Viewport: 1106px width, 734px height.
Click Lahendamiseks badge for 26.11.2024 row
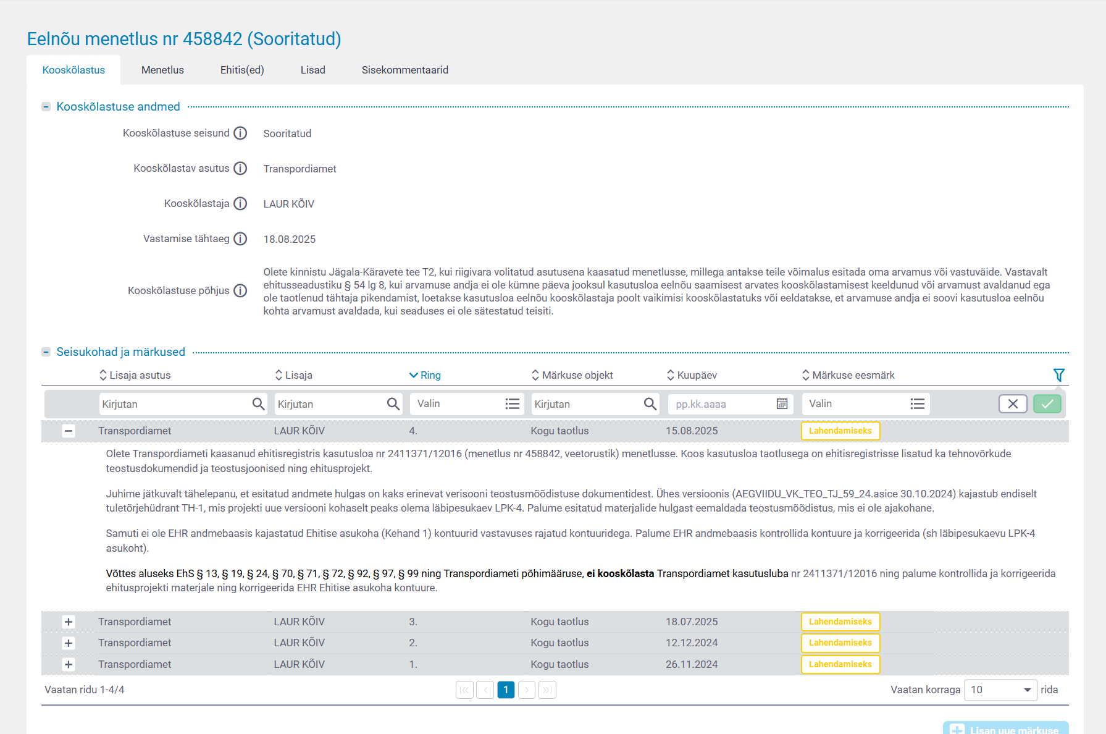840,665
